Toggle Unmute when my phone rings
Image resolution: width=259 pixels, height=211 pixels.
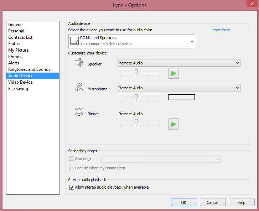click(72, 168)
